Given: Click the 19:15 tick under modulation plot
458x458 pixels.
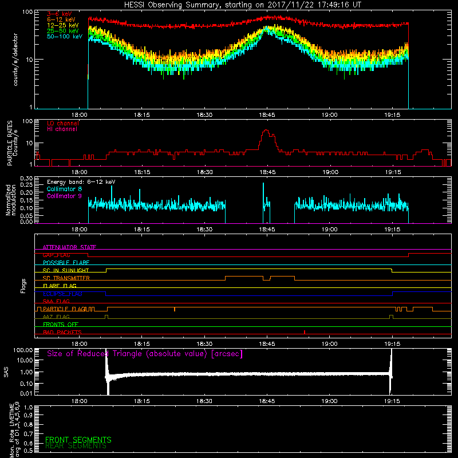Looking at the screenshot, I should pos(392,230).
